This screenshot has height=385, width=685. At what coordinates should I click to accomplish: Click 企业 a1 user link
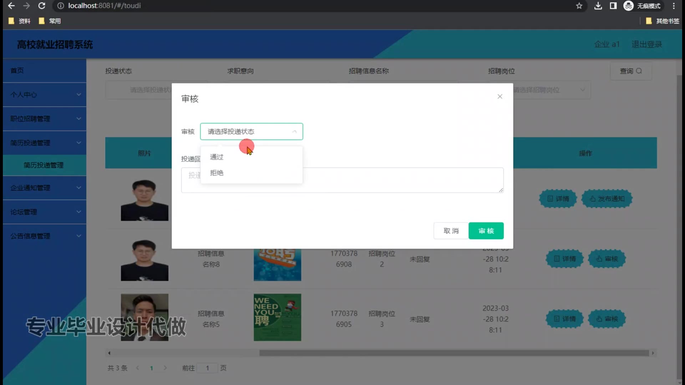coord(607,44)
